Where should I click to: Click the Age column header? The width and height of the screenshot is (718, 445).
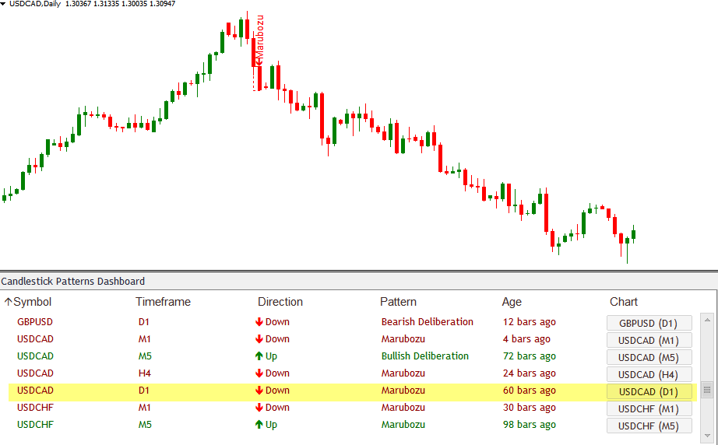tap(512, 302)
